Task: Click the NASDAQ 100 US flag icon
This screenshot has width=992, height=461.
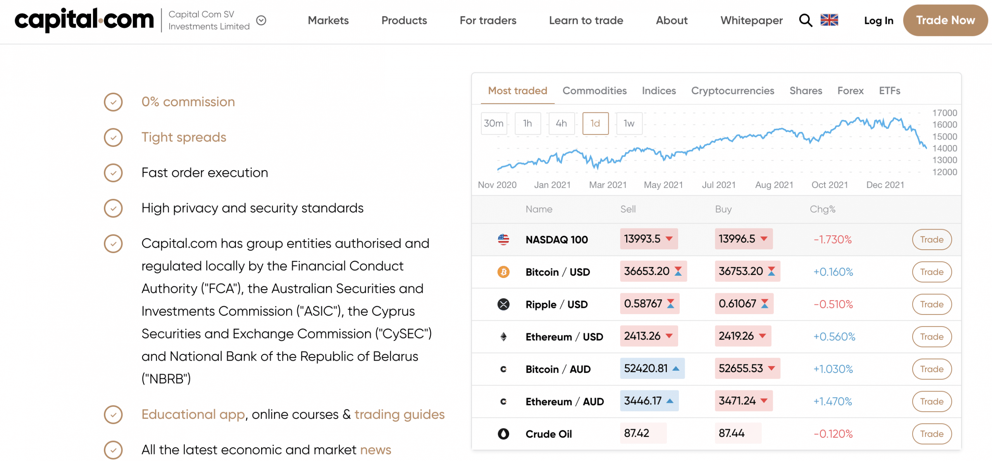Action: pyautogui.click(x=503, y=240)
